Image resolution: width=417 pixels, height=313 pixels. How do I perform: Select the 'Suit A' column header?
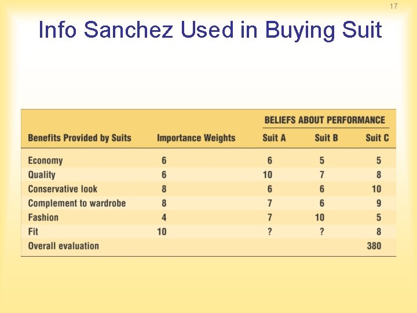pyautogui.click(x=274, y=138)
